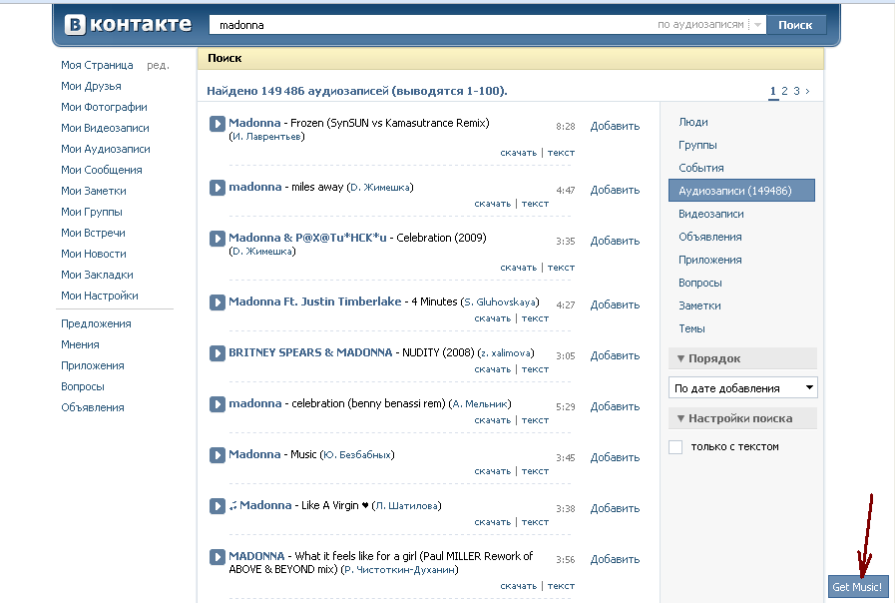895x603 pixels.
Task: Select the Заметки search category
Action: 699,305
